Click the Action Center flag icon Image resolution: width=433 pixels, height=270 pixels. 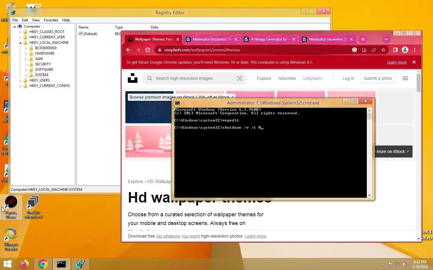click(x=390, y=264)
